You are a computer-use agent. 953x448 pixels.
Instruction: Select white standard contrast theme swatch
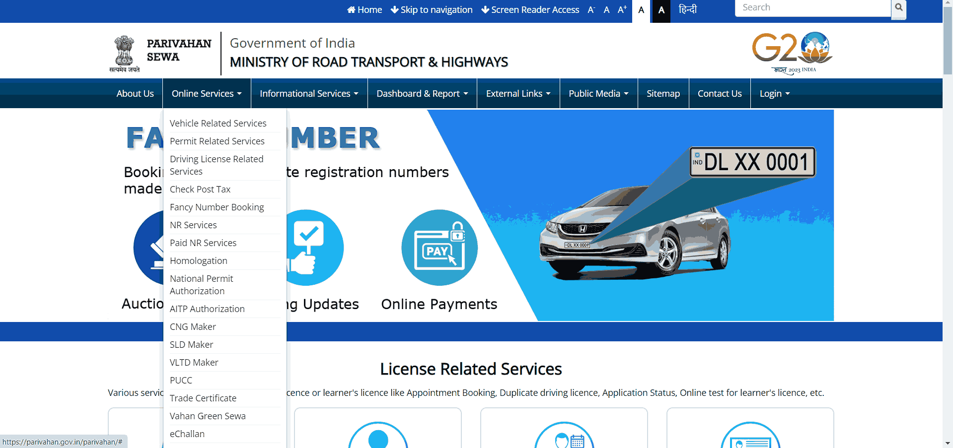[x=641, y=10]
